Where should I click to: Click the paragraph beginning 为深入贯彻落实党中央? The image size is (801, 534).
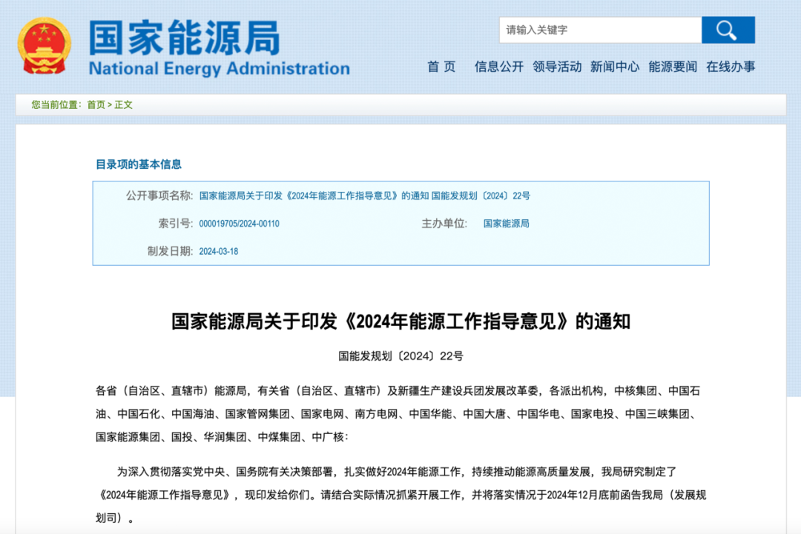pos(401,495)
